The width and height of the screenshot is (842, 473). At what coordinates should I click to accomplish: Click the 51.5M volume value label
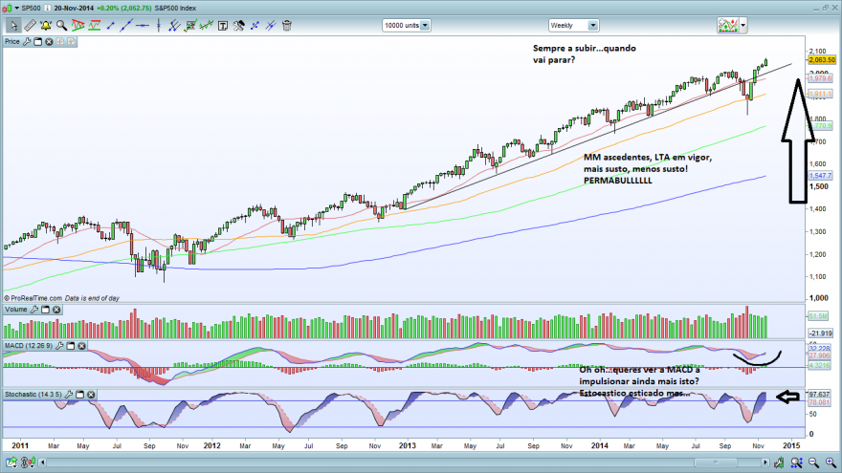click(818, 316)
